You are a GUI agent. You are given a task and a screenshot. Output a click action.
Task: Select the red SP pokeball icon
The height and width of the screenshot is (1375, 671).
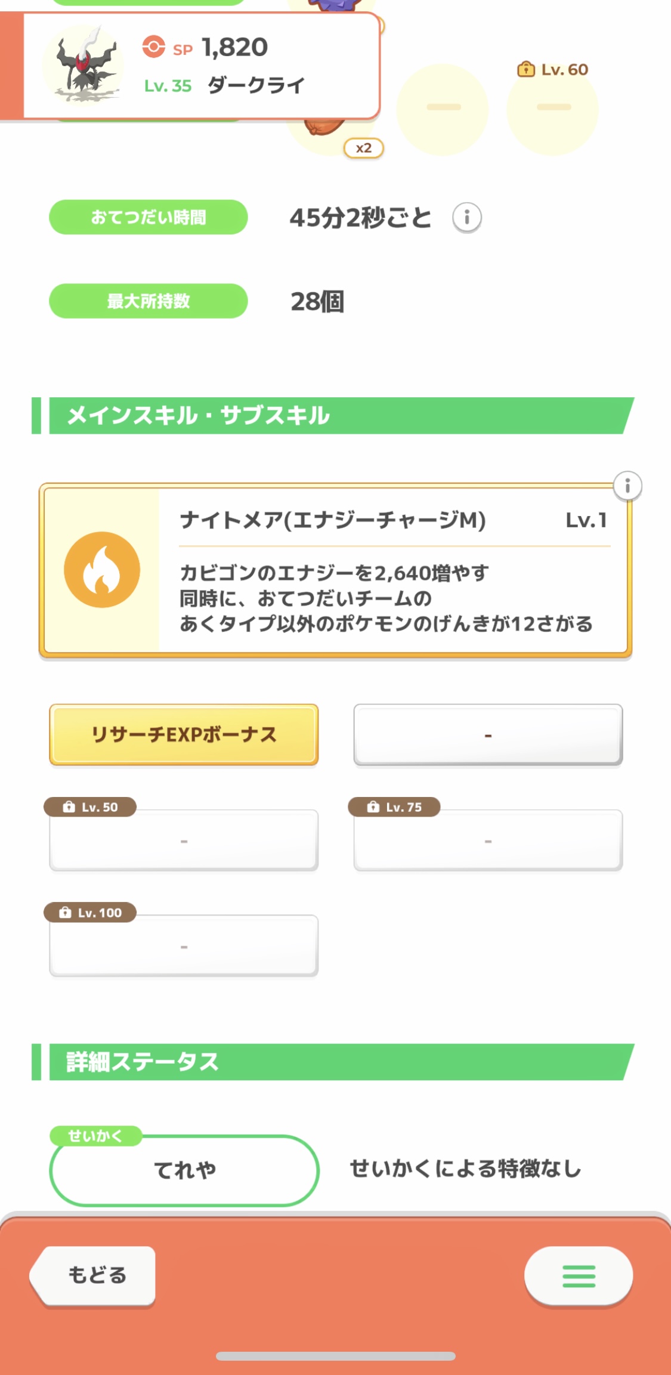coord(153,47)
